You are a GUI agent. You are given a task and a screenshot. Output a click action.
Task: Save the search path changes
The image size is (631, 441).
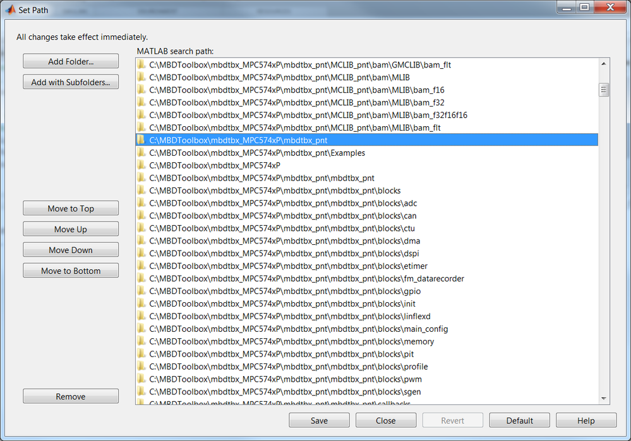coord(319,420)
